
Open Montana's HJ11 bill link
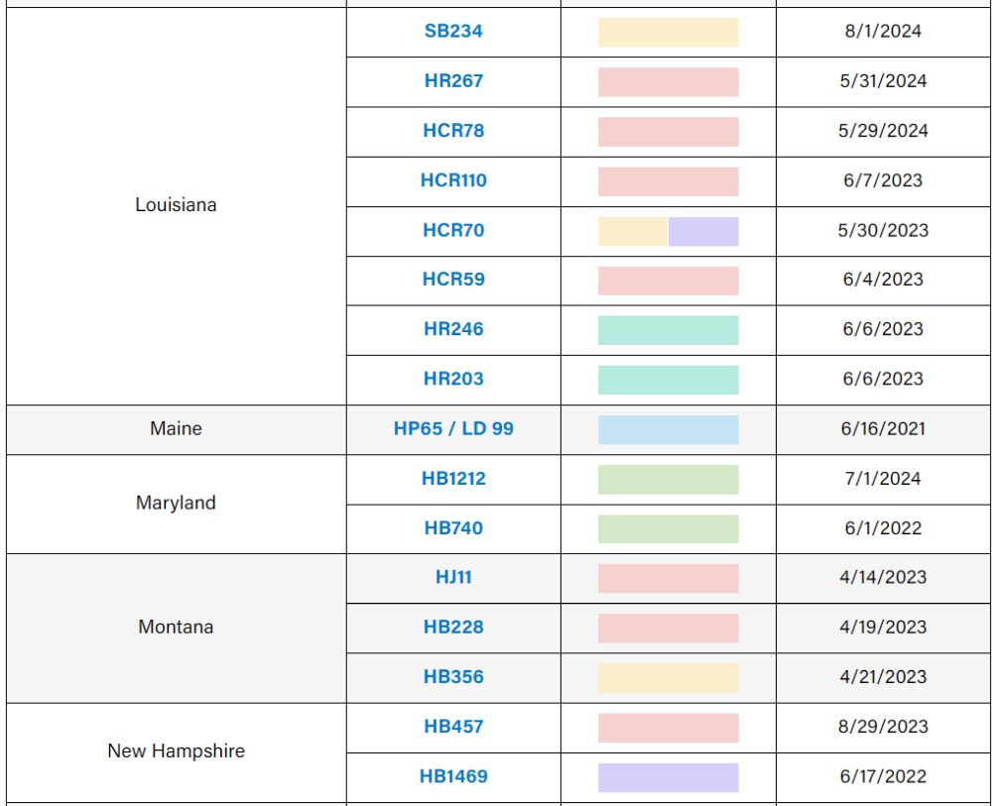[x=453, y=578]
